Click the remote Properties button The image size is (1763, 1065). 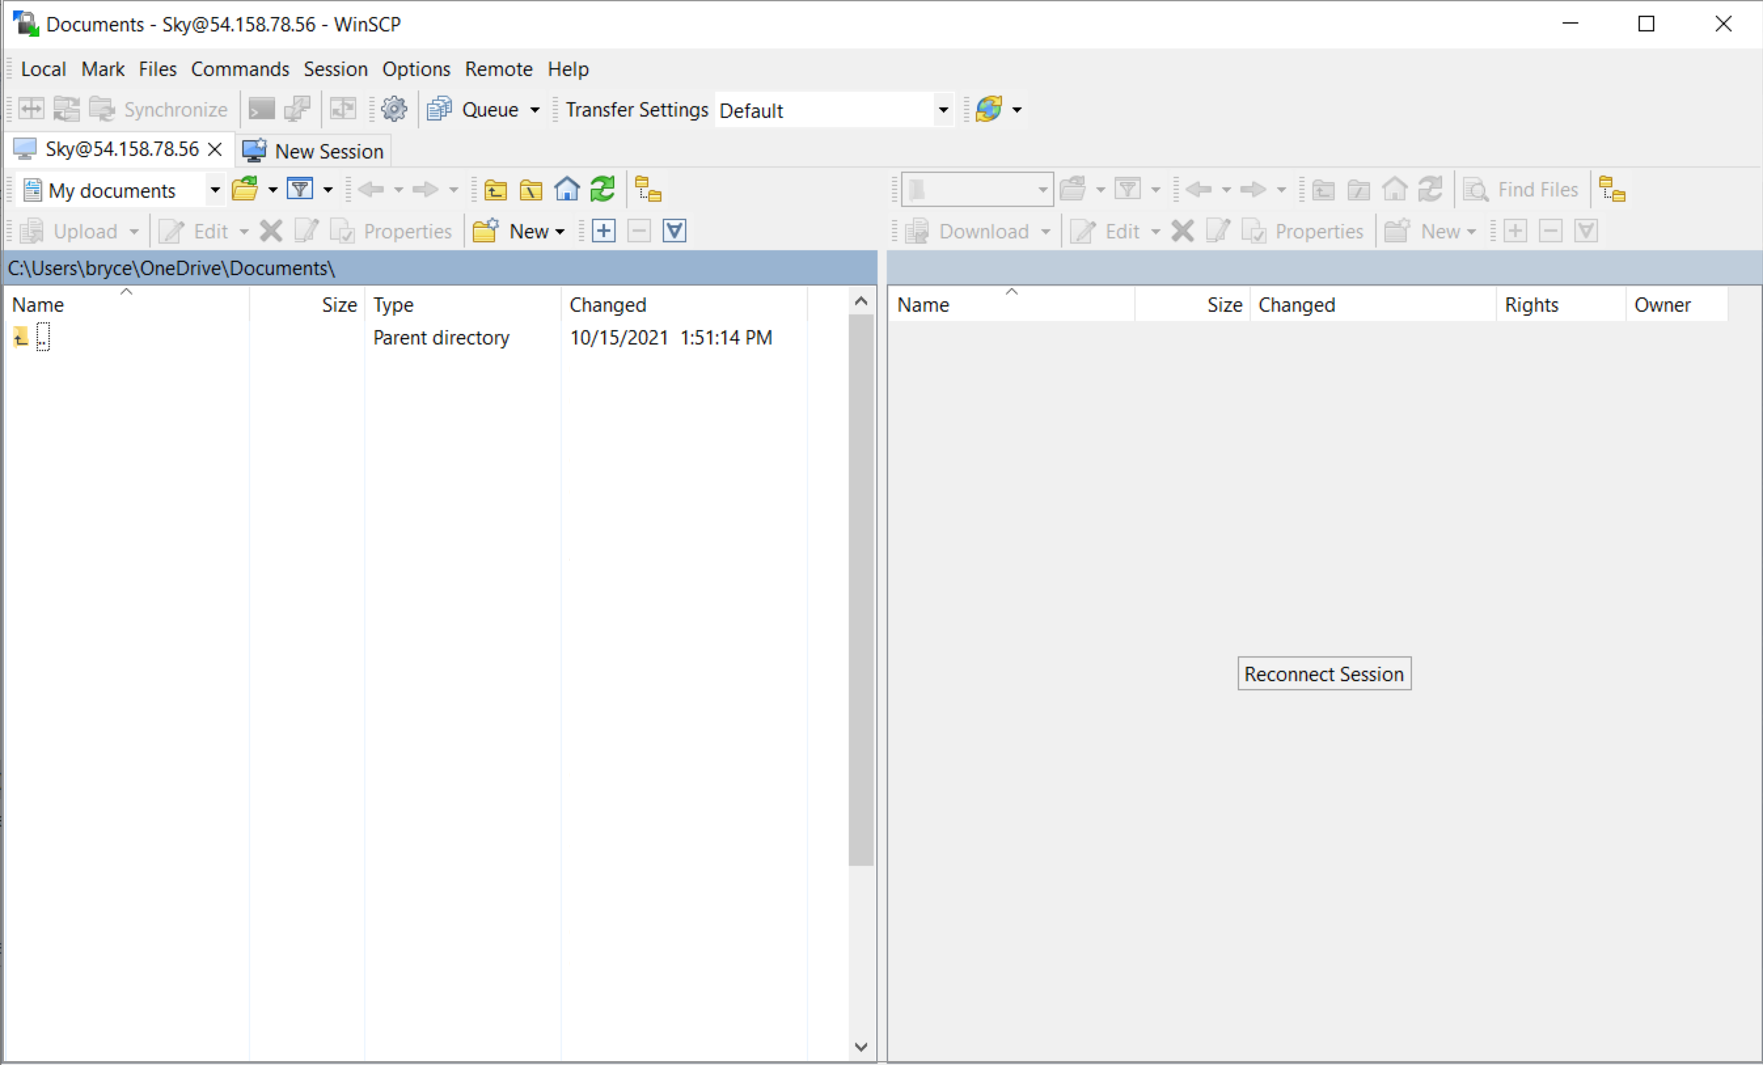[x=1302, y=231]
